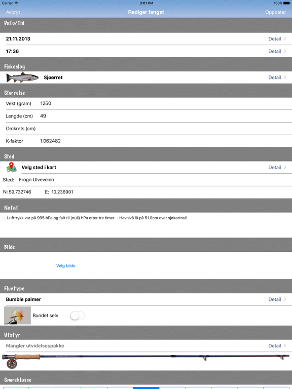The image size is (292, 389).
Task: Open Detail for Mangler utvidelsespakke
Action: tap(277, 346)
